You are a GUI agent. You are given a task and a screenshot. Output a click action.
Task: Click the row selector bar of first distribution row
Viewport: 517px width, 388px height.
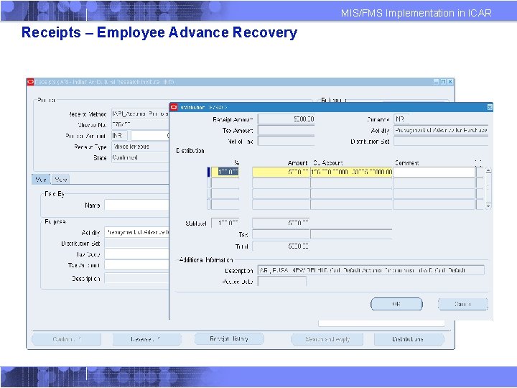click(208, 172)
